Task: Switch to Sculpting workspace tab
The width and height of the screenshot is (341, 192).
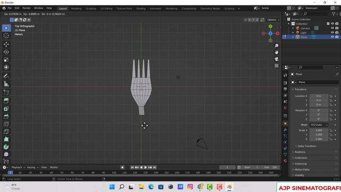Action: [91, 9]
